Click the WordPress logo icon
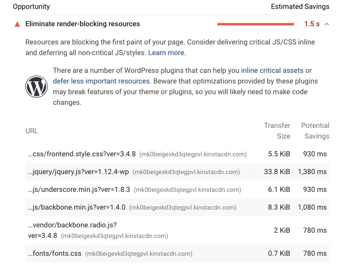 36,86
